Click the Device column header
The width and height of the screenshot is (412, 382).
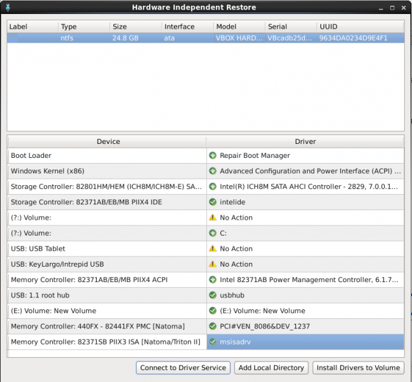tap(108, 141)
